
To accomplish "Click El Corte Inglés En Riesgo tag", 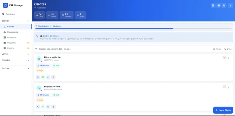I will coord(40,71).
